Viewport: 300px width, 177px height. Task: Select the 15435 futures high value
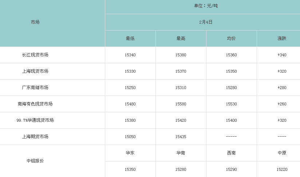click(181, 137)
